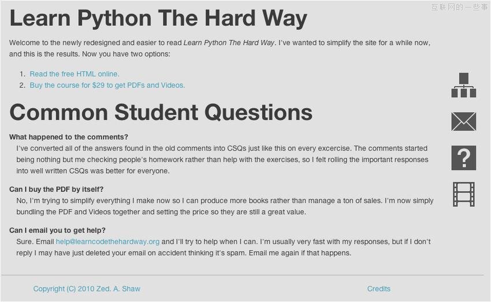Open the Copyright 2010 Zed A. Shaw link

point(87,289)
